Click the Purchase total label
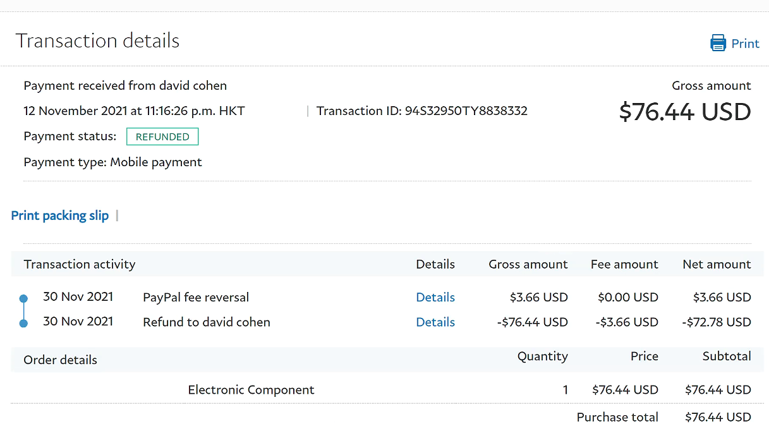 [617, 417]
